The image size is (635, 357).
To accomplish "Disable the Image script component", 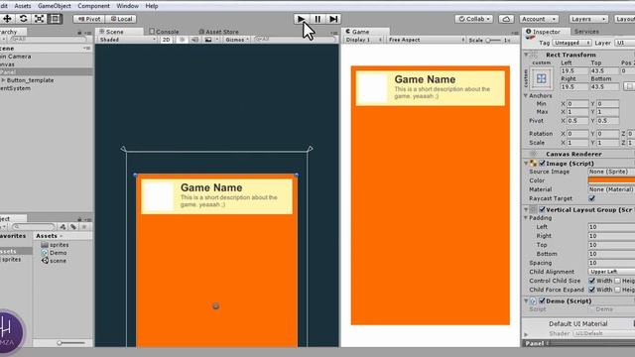I will click(542, 164).
